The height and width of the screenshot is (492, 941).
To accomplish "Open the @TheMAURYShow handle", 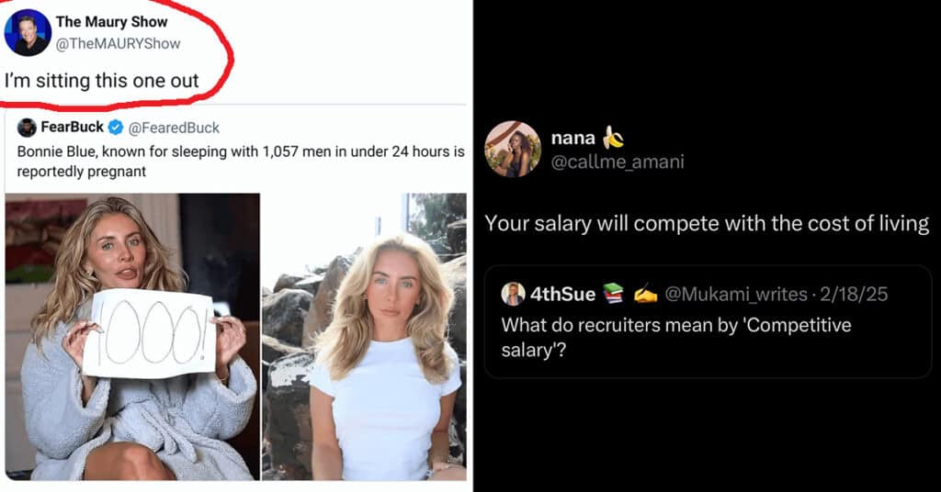I will pyautogui.click(x=118, y=44).
